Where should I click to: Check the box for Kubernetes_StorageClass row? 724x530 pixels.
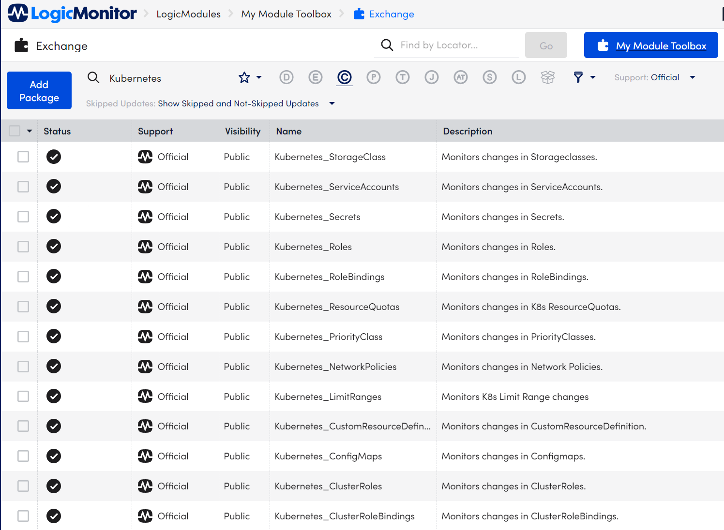tap(23, 157)
